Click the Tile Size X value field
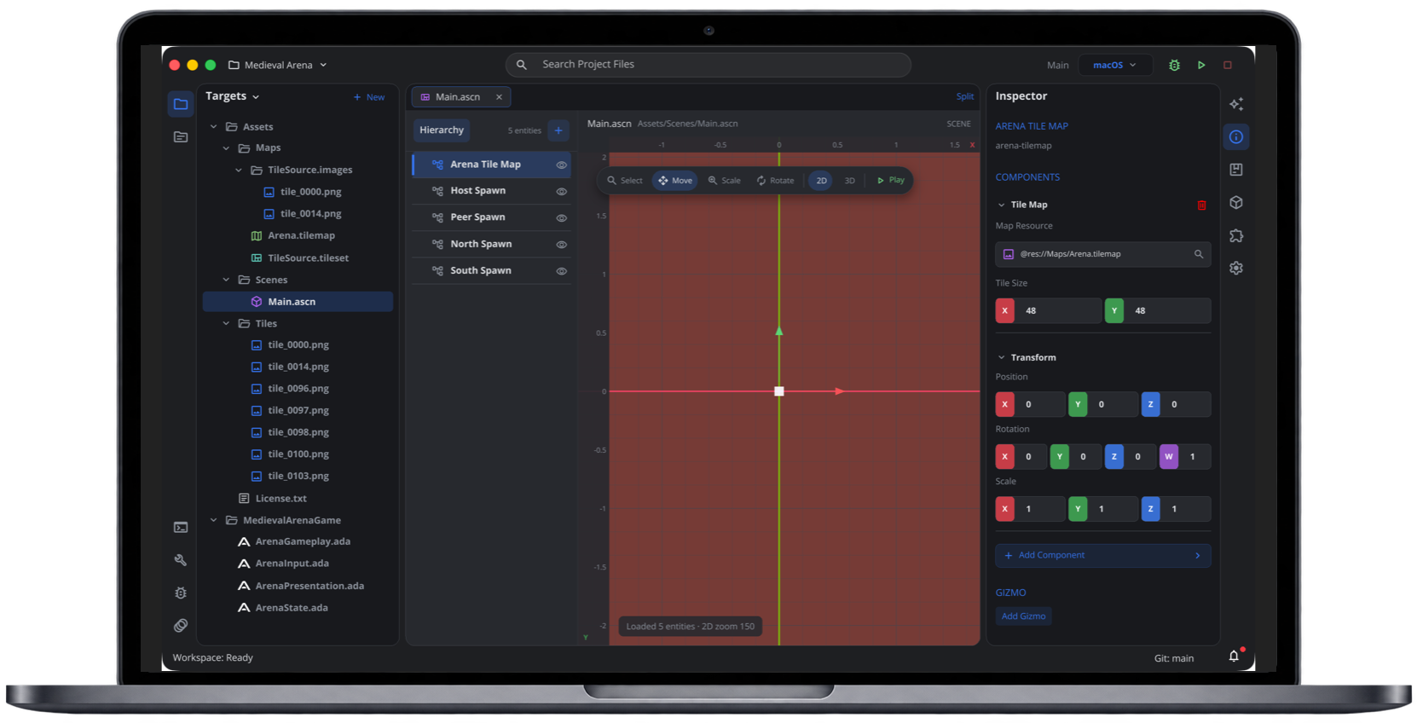 [x=1058, y=310]
